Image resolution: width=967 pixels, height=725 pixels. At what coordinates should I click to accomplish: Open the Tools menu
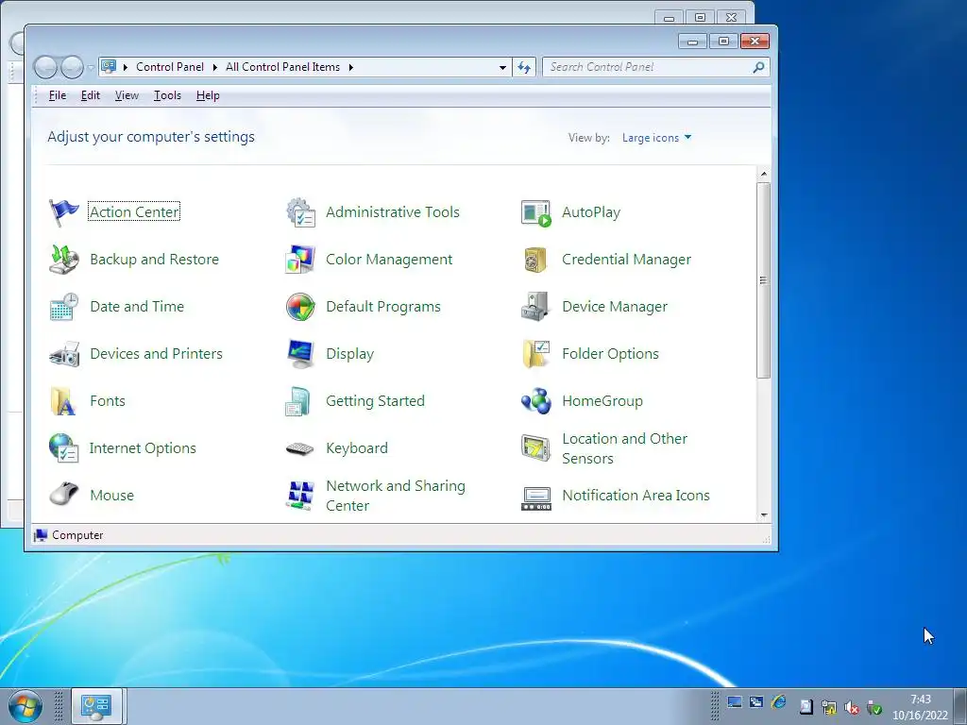point(167,95)
